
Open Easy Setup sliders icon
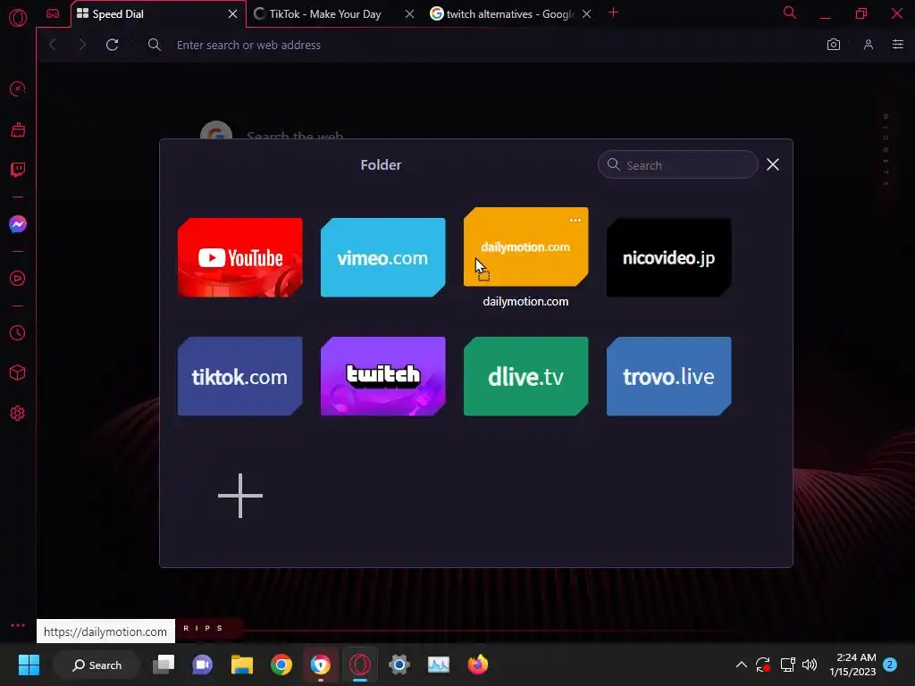click(898, 45)
